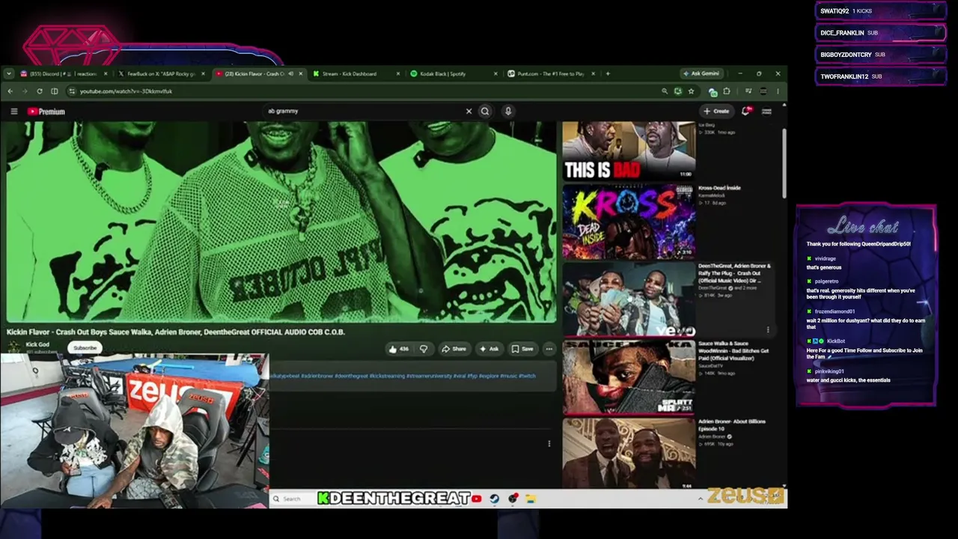958x539 pixels.
Task: Bookmark this page with the star
Action: (691, 91)
